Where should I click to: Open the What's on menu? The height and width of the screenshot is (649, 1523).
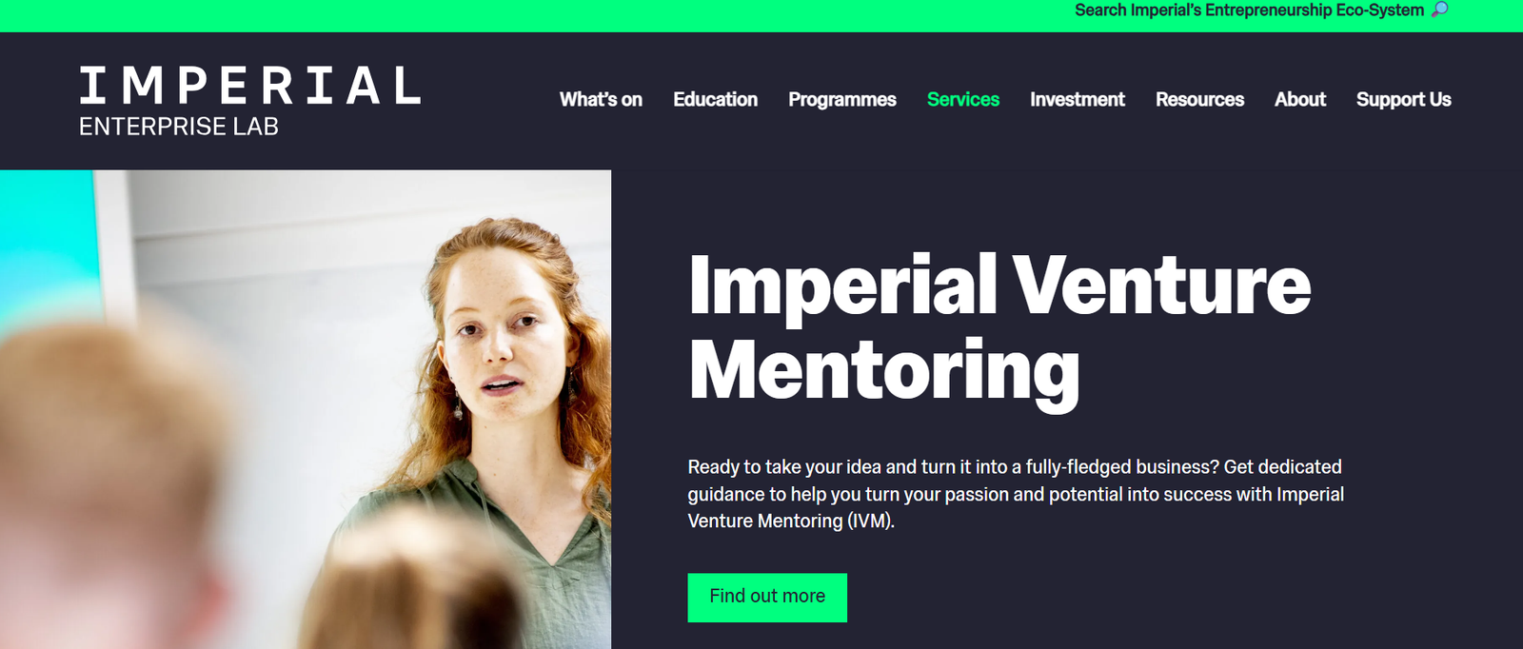(x=601, y=100)
